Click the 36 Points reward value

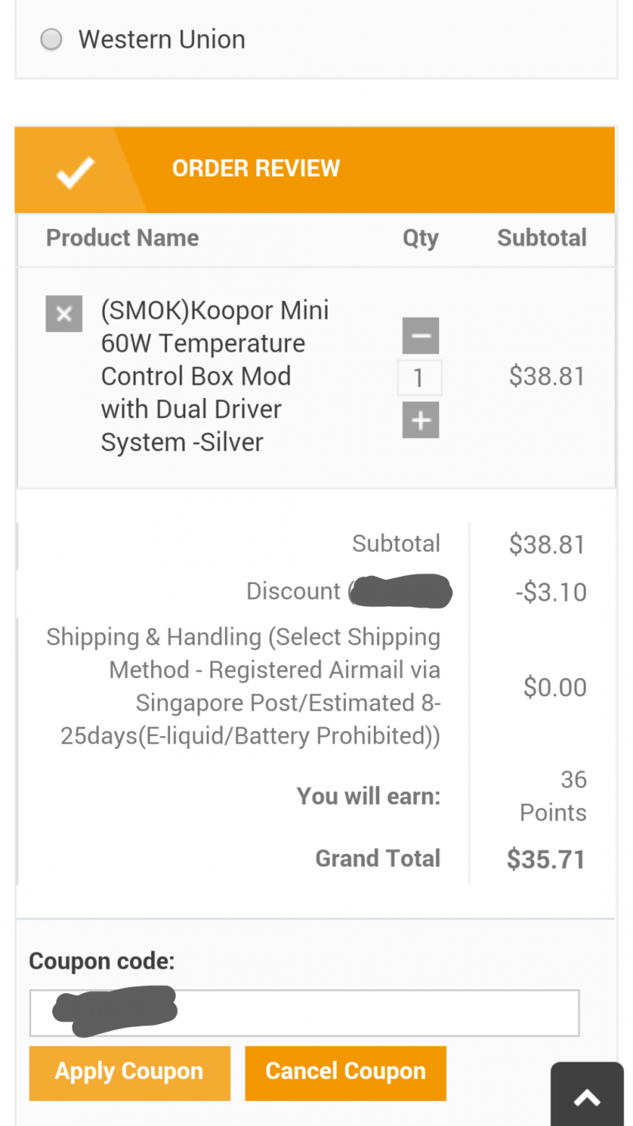pyautogui.click(x=553, y=795)
